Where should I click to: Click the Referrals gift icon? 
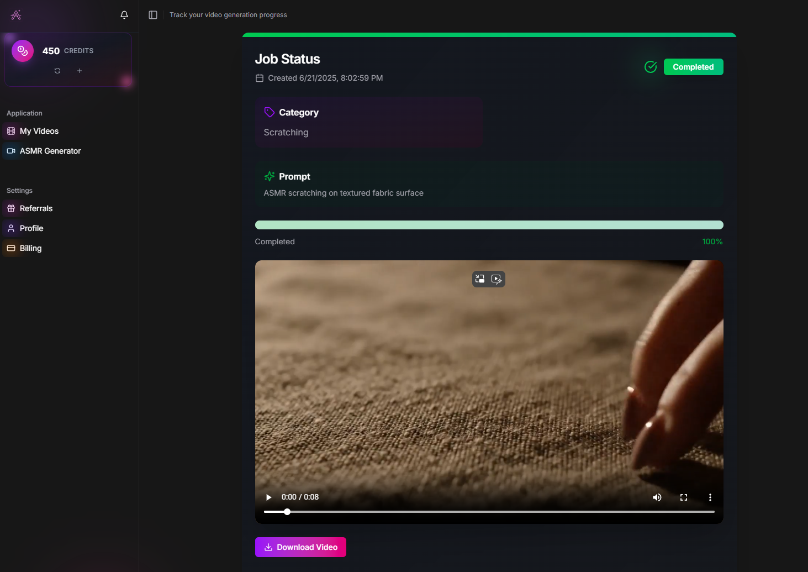(11, 208)
